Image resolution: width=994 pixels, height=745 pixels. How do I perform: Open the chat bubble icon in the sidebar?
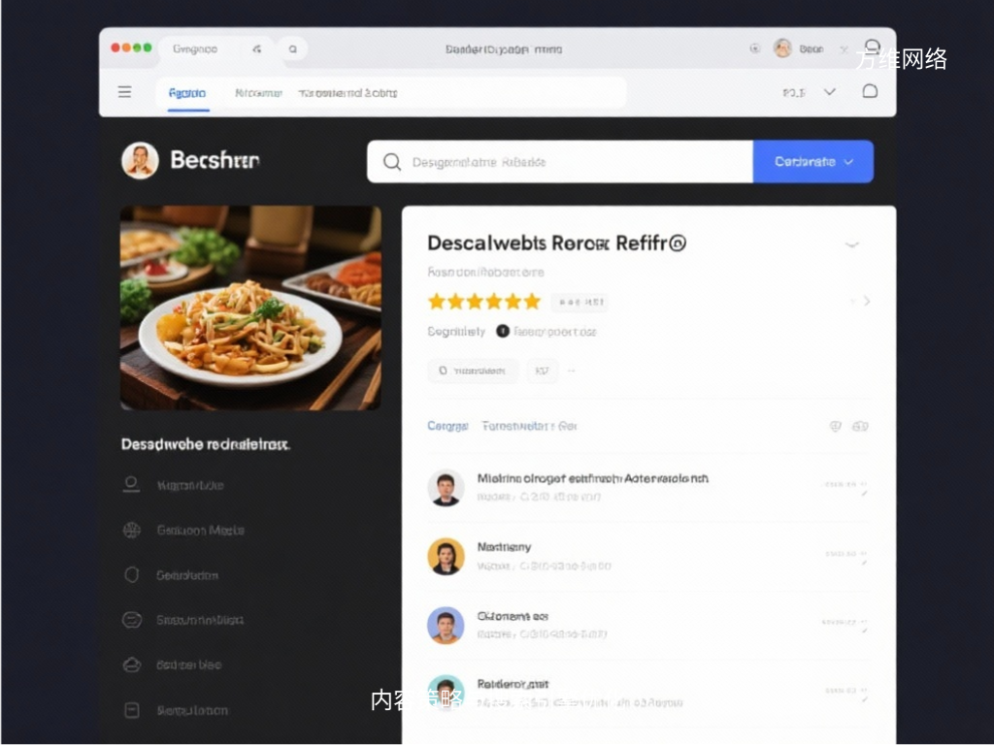point(132,620)
